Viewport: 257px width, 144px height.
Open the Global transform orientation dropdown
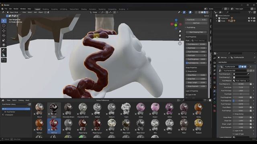(95, 12)
